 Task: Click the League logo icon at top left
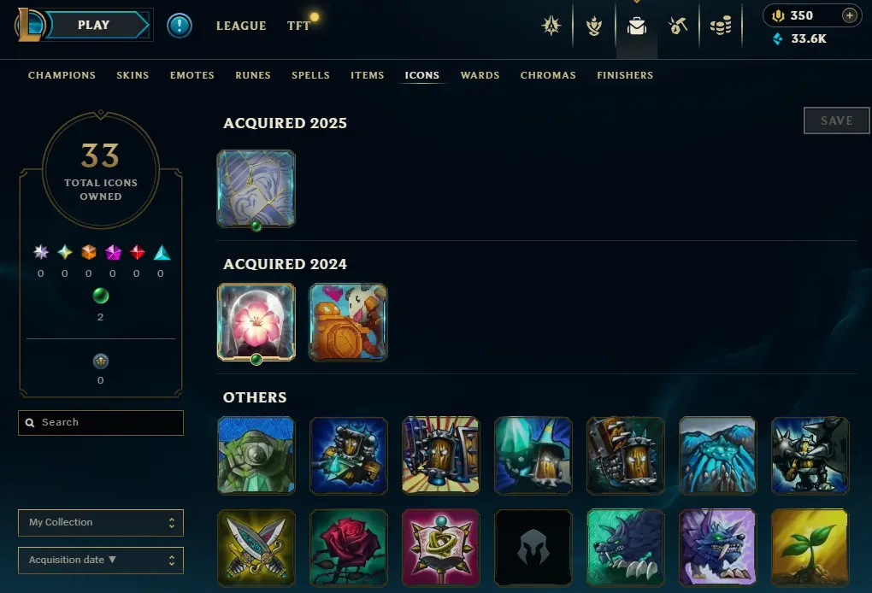[30, 25]
